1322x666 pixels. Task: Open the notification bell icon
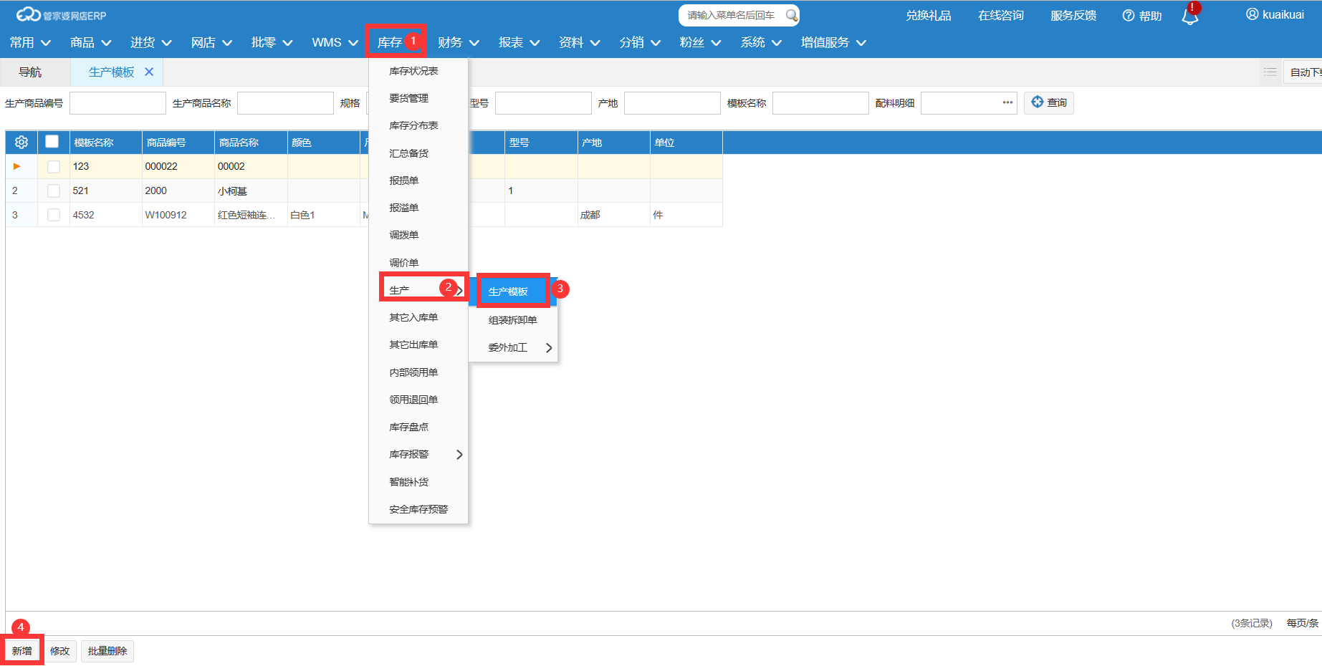(x=1189, y=16)
